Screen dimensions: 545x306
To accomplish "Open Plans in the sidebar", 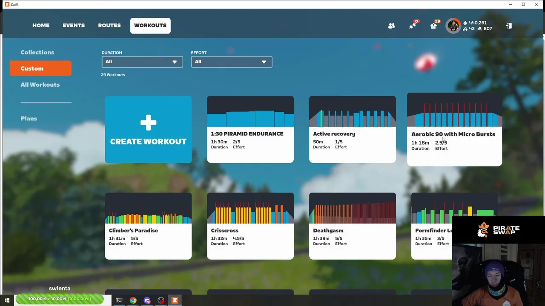I will (x=29, y=119).
